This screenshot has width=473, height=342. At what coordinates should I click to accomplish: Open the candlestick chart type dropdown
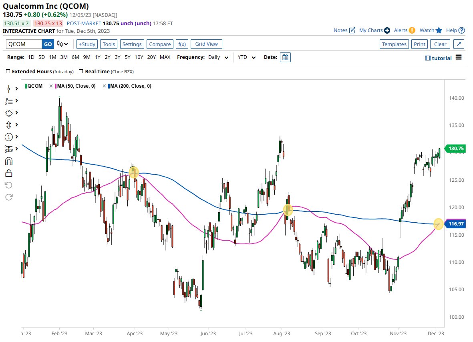pos(62,44)
